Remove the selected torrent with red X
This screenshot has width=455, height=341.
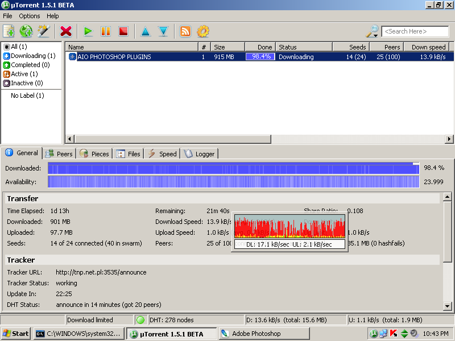(66, 31)
